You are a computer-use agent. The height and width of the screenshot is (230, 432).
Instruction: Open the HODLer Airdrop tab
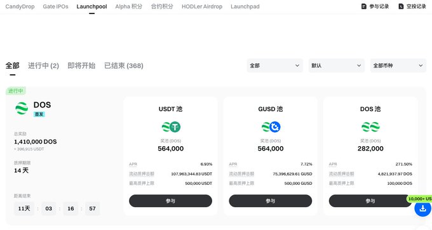tap(202, 6)
